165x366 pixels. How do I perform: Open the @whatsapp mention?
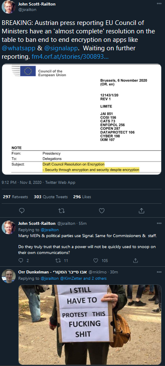click(19, 47)
